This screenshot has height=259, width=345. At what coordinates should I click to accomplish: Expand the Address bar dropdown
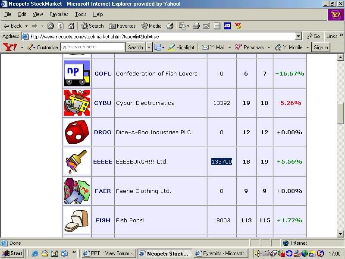pyautogui.click(x=298, y=36)
